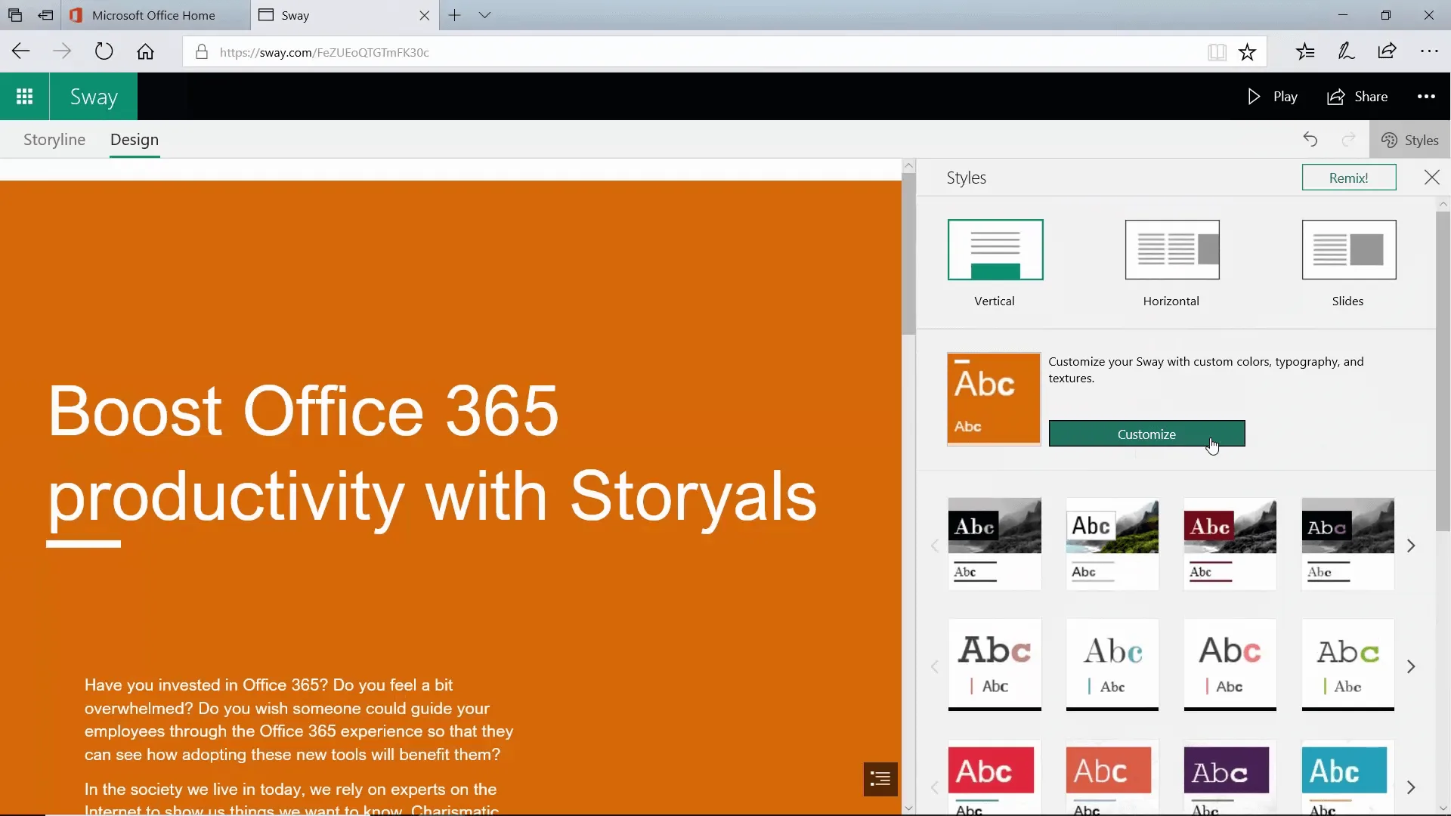Go to the browser home page
Image resolution: width=1451 pixels, height=816 pixels.
pos(145,51)
